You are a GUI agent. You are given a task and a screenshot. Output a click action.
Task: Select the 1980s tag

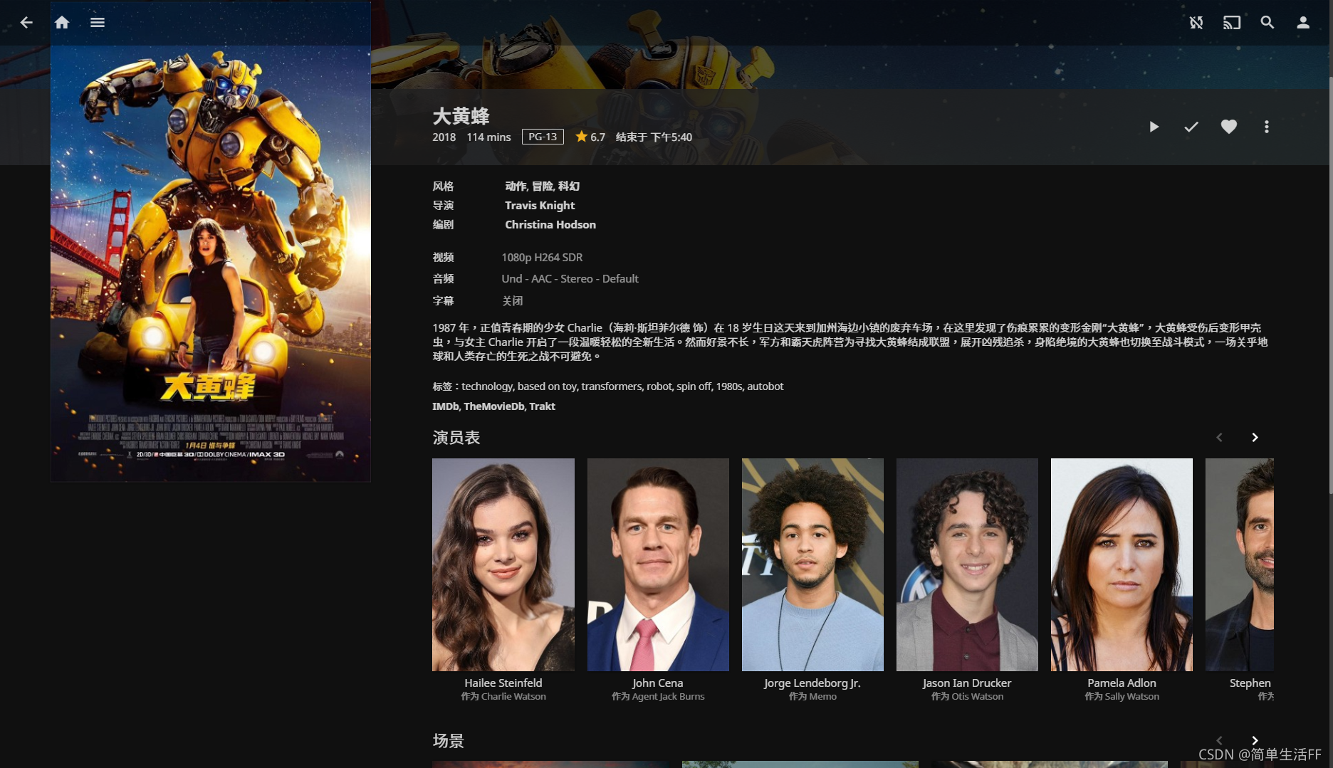pos(729,386)
